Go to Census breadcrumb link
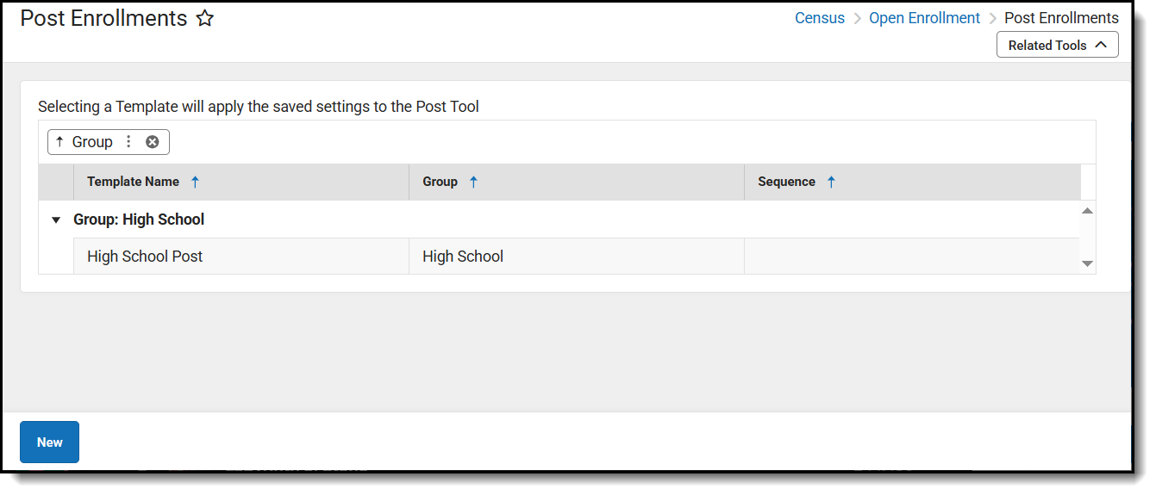 click(x=819, y=18)
